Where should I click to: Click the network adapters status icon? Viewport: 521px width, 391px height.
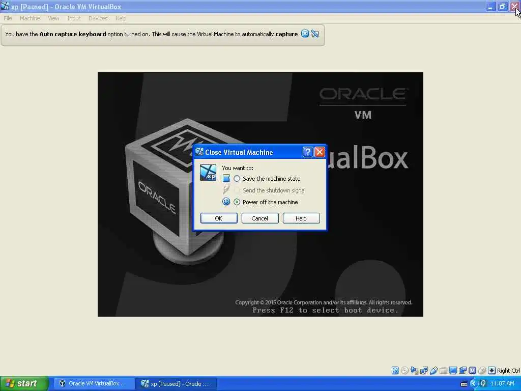click(424, 371)
